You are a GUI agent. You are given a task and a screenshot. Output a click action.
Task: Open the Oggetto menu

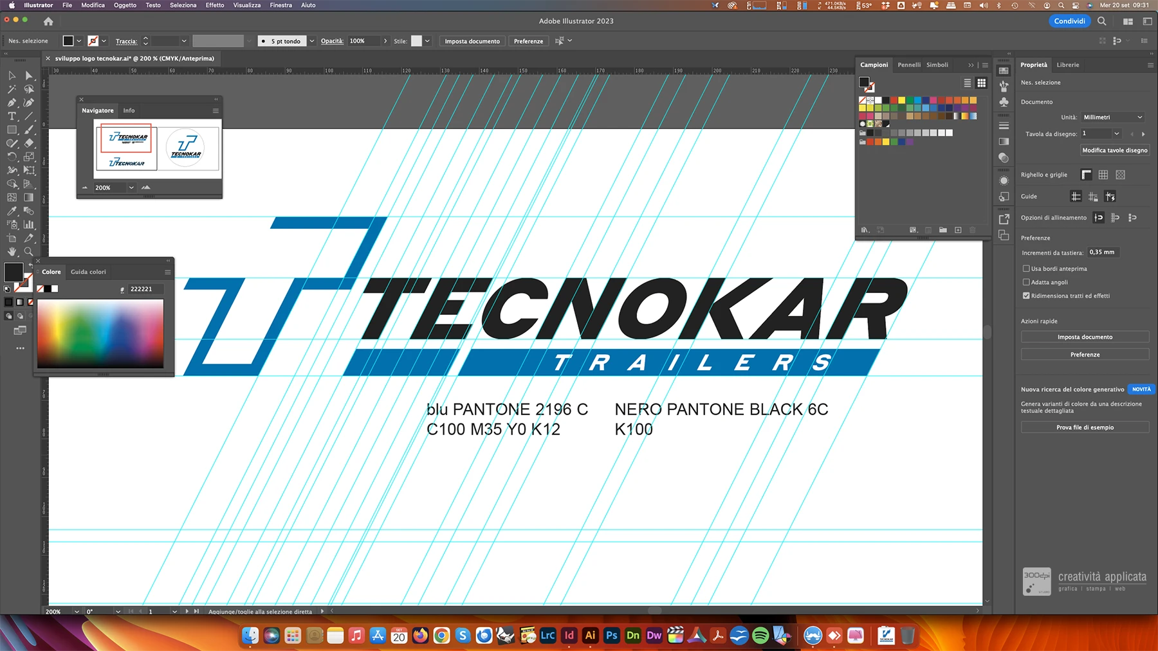pyautogui.click(x=125, y=5)
